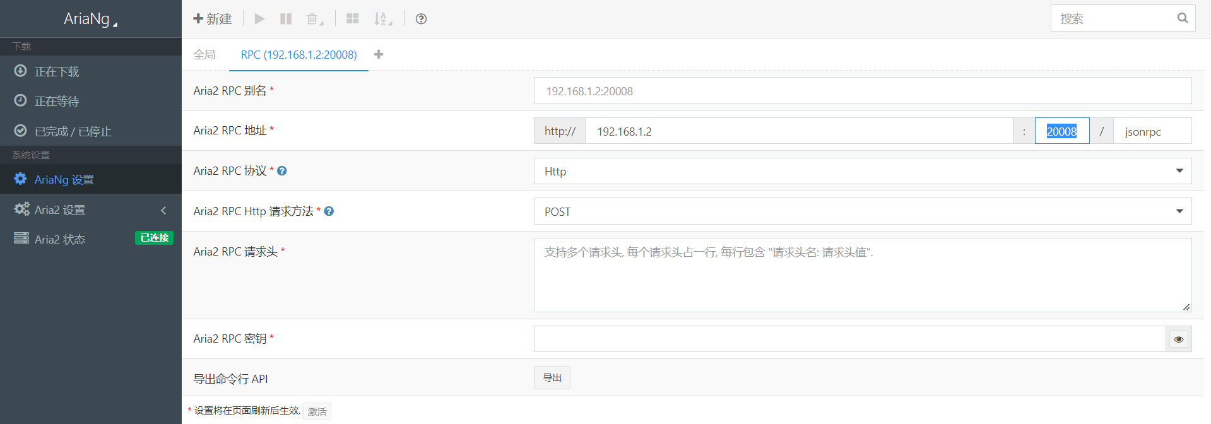
Task: Open the Aria2 RPC 协议 Http dropdown
Action: [862, 172]
